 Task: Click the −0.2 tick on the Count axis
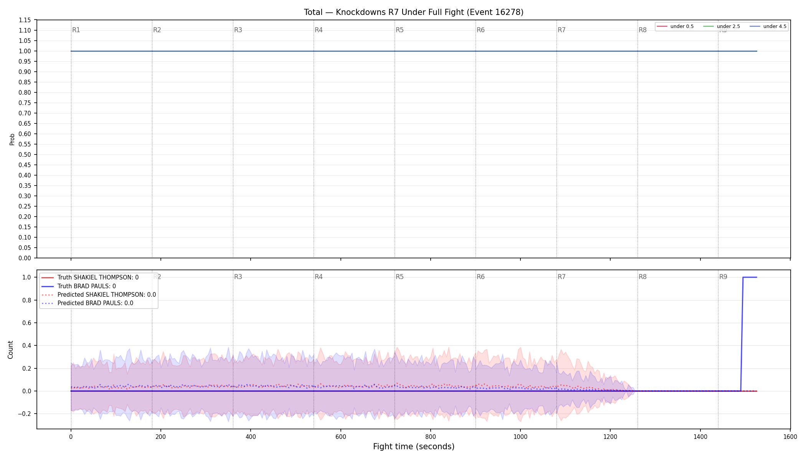tap(25, 414)
